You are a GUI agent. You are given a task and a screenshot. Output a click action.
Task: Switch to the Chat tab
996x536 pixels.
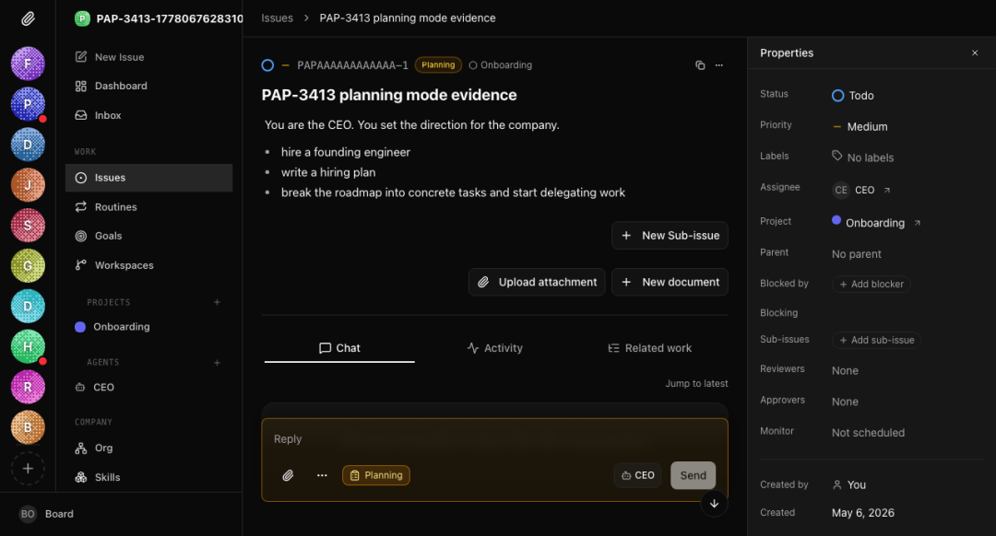[339, 348]
